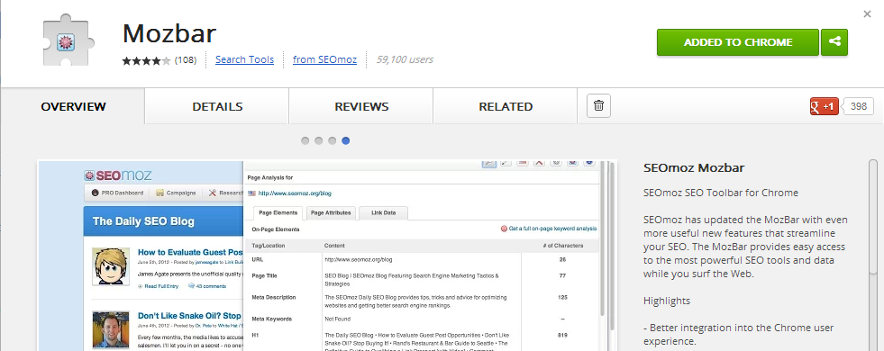Click the 398 plus-one count bubble
Screen dimensions: 884x351
click(858, 106)
